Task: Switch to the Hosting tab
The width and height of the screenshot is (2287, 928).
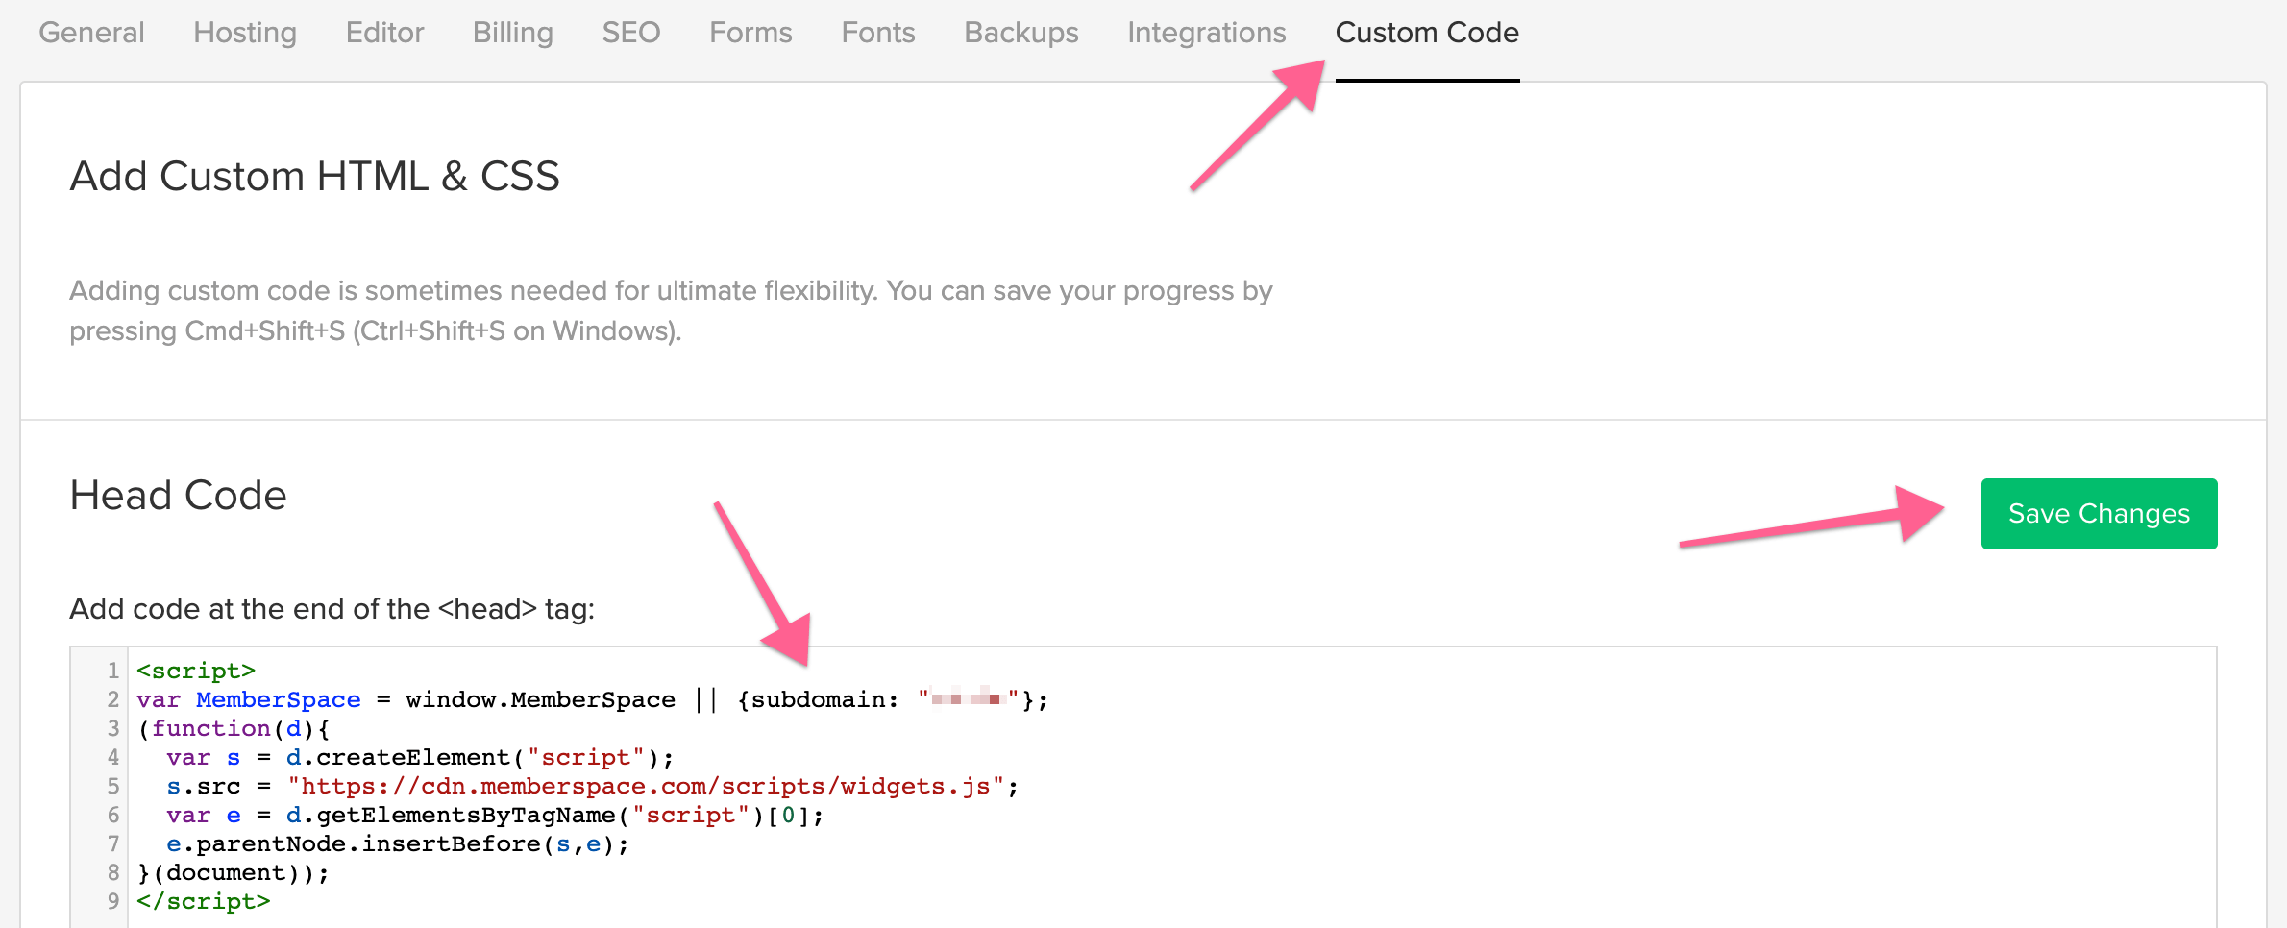Action: 245,33
